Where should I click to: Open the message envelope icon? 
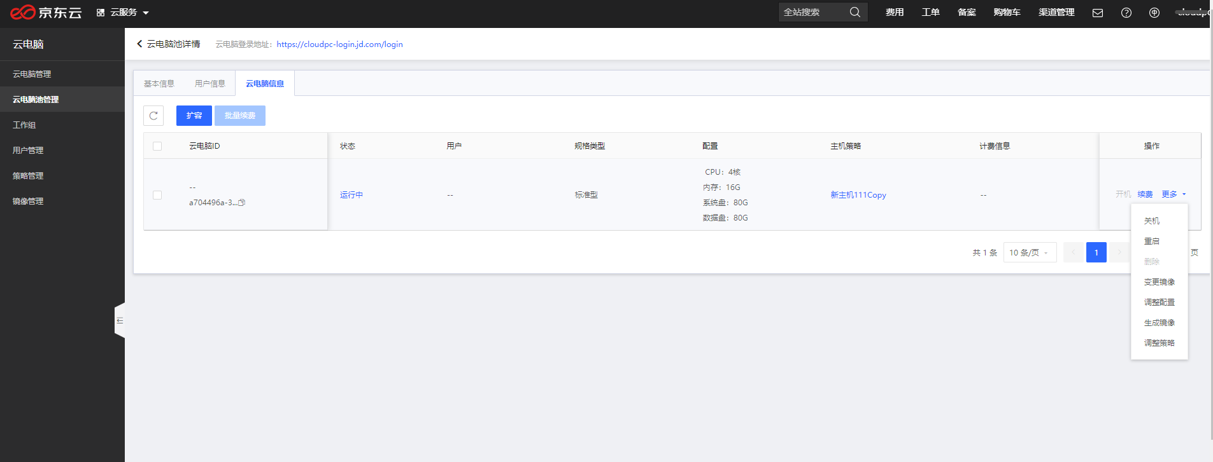click(1098, 13)
